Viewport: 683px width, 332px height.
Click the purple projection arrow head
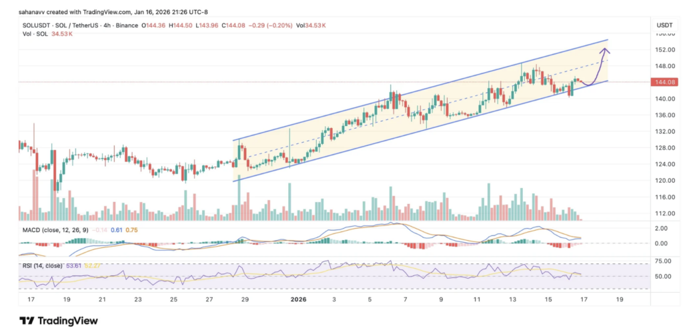click(605, 50)
